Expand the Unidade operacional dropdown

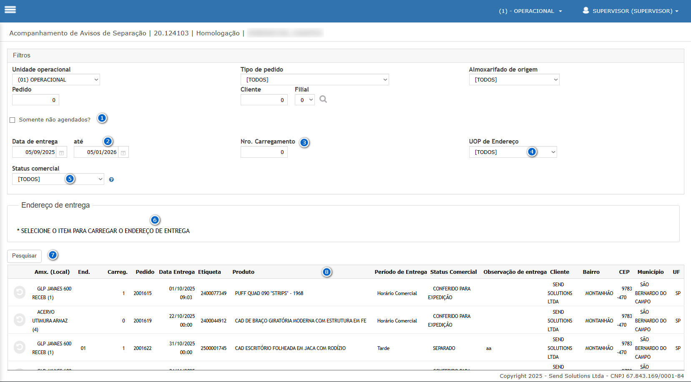[56, 80]
